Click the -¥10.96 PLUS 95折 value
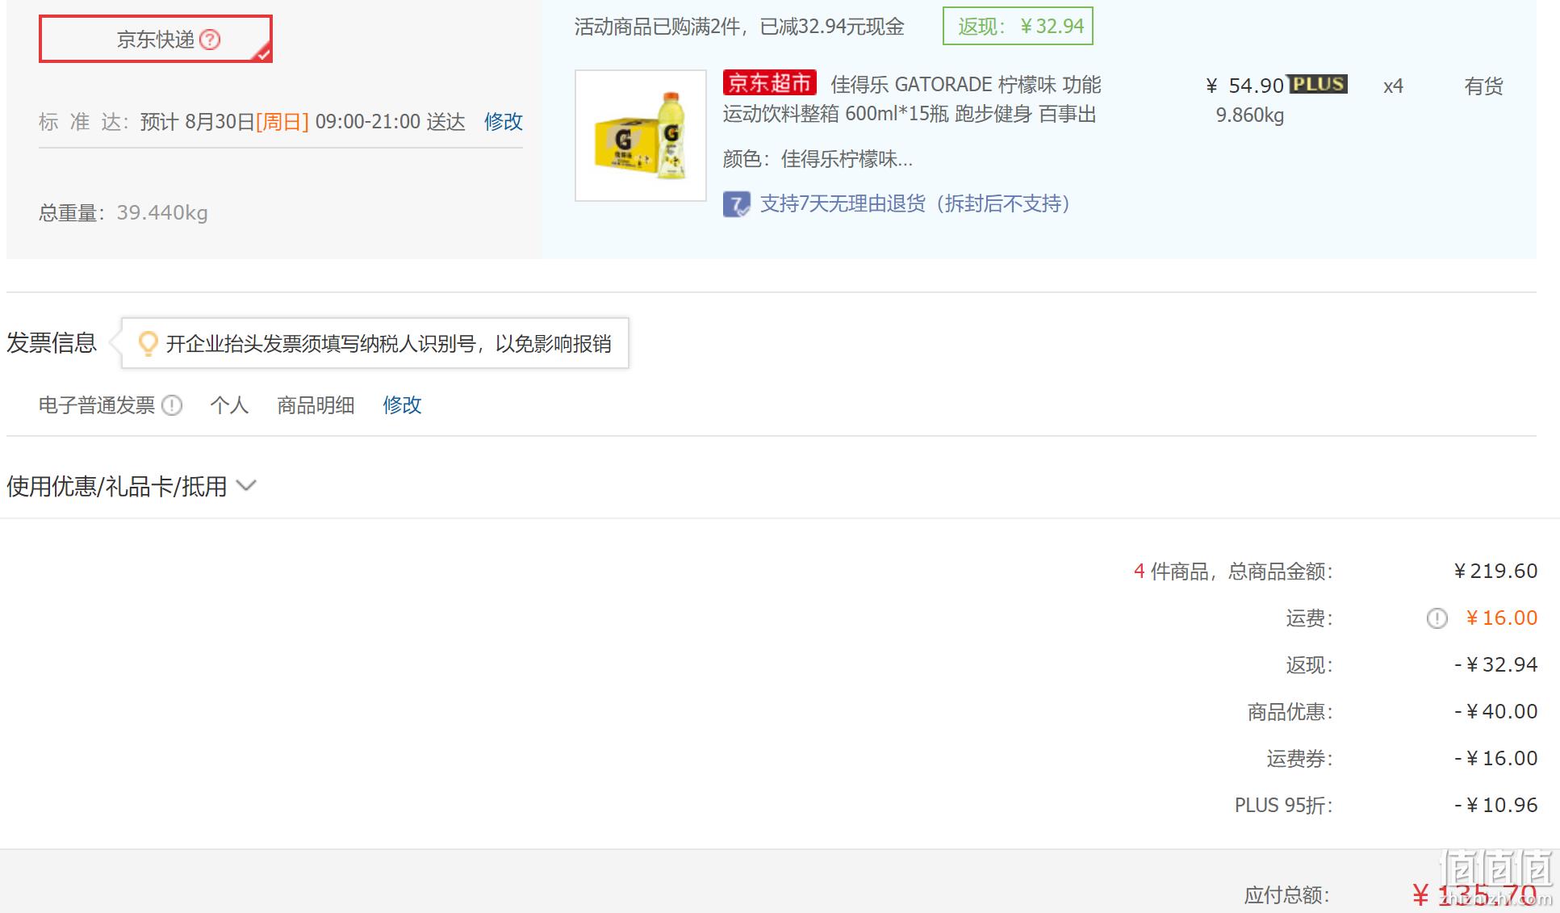The height and width of the screenshot is (913, 1560). point(1496,806)
